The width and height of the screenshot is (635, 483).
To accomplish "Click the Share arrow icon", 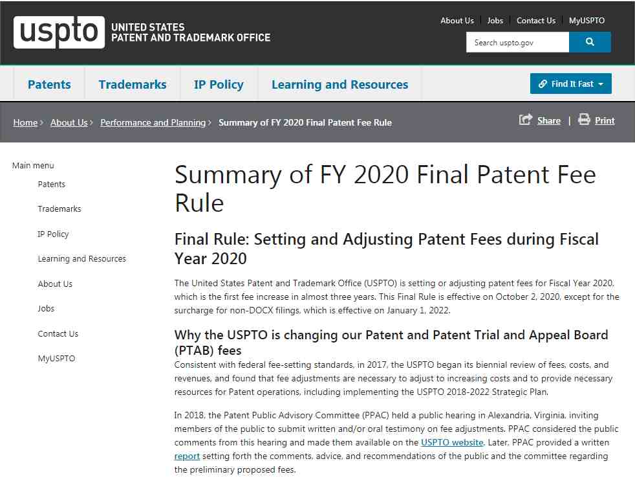I will click(x=525, y=120).
